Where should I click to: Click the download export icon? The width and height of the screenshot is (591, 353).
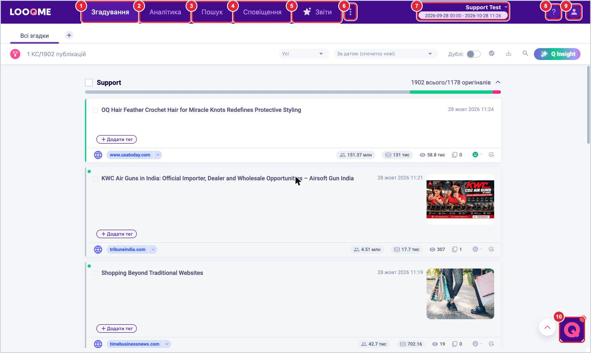[509, 54]
